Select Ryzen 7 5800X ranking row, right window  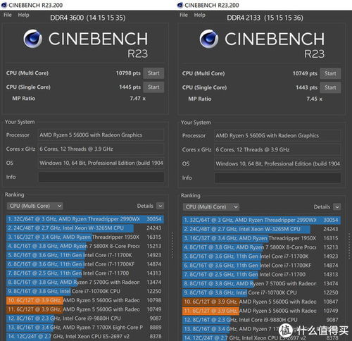tap(261, 247)
